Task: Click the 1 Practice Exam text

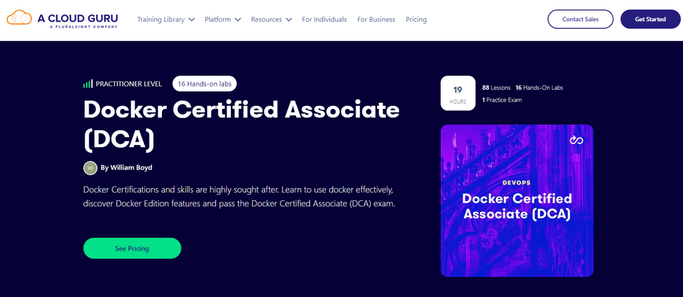Action: [x=502, y=100]
